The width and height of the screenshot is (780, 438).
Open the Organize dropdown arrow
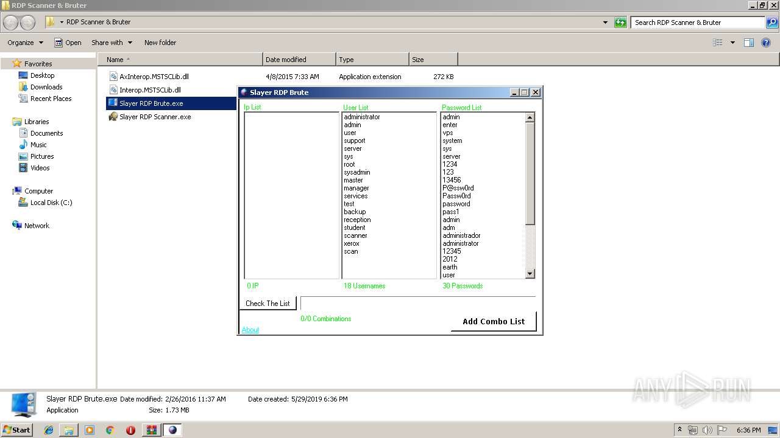[x=41, y=43]
